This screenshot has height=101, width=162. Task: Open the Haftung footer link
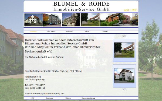(x=68, y=98)
